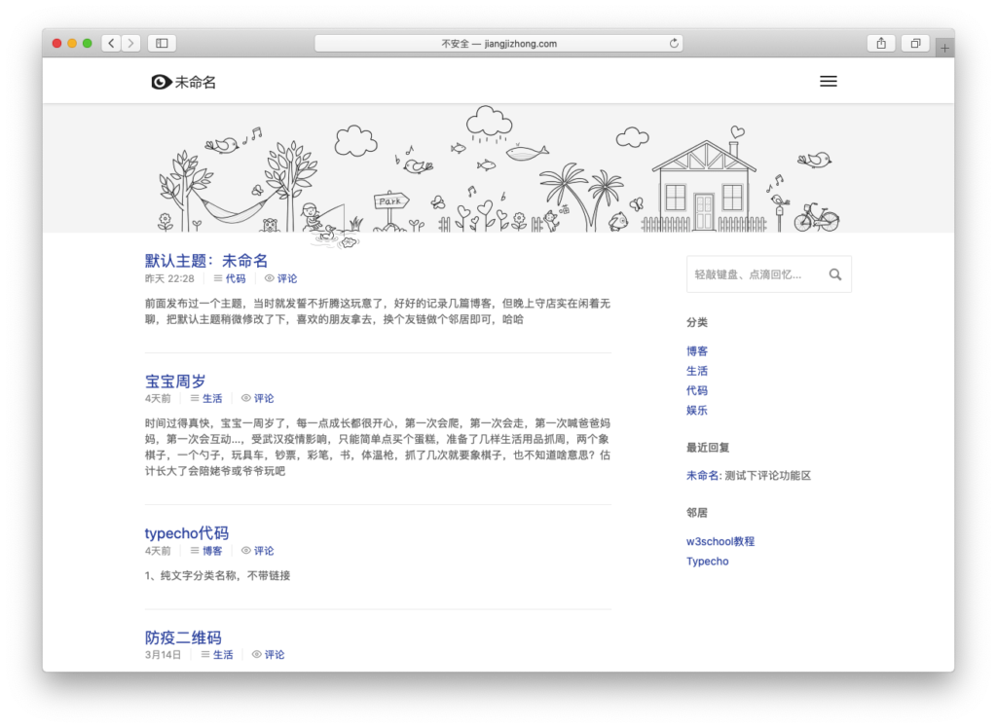Open the 宝宝周岁 article

point(174,382)
